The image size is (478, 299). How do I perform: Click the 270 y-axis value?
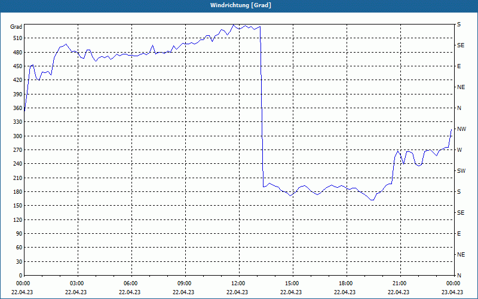(x=18, y=150)
